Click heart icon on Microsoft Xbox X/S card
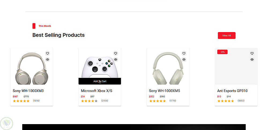This screenshot has height=130, width=268. [x=116, y=53]
